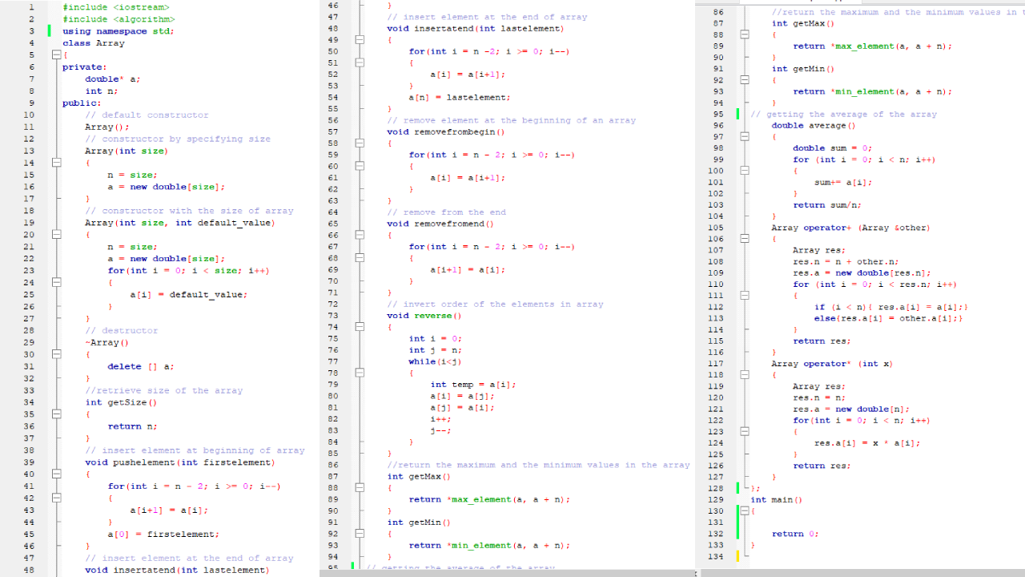The height and width of the screenshot is (577, 1025).
Task: Collapse the main function fold at line 130
Action: [x=744, y=511]
